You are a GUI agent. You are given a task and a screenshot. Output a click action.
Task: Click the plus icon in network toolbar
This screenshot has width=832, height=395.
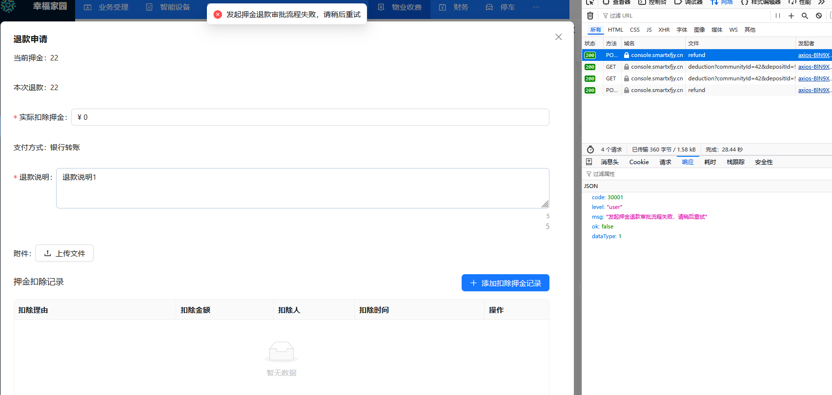(x=791, y=16)
